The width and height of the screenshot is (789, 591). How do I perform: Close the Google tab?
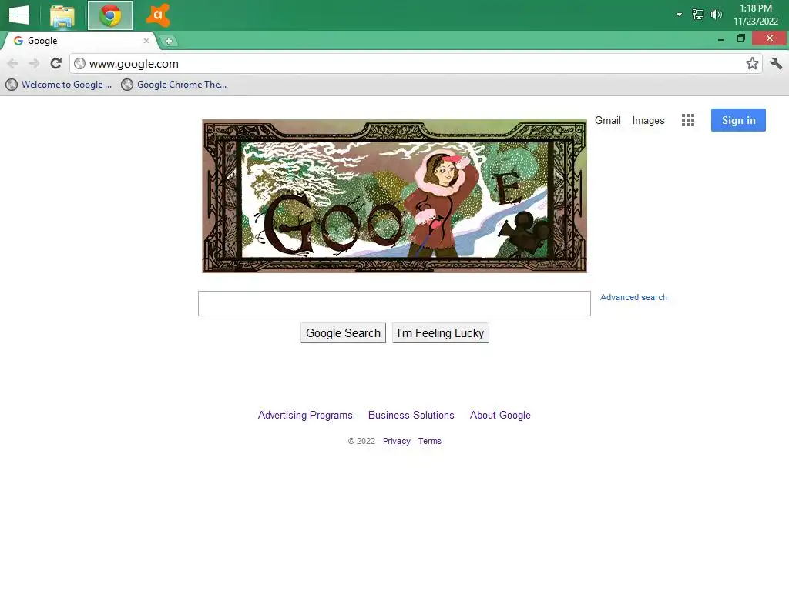pos(146,41)
